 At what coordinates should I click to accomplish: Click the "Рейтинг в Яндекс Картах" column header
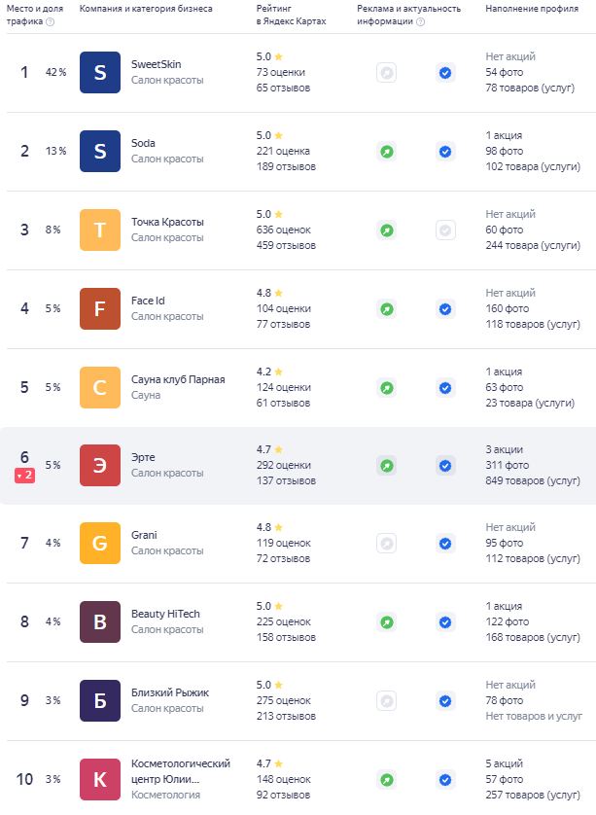tap(291, 14)
